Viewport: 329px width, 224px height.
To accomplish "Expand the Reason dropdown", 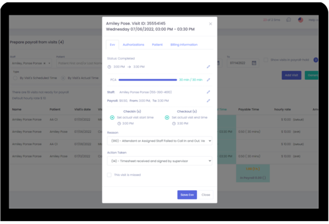I will click(x=160, y=141).
